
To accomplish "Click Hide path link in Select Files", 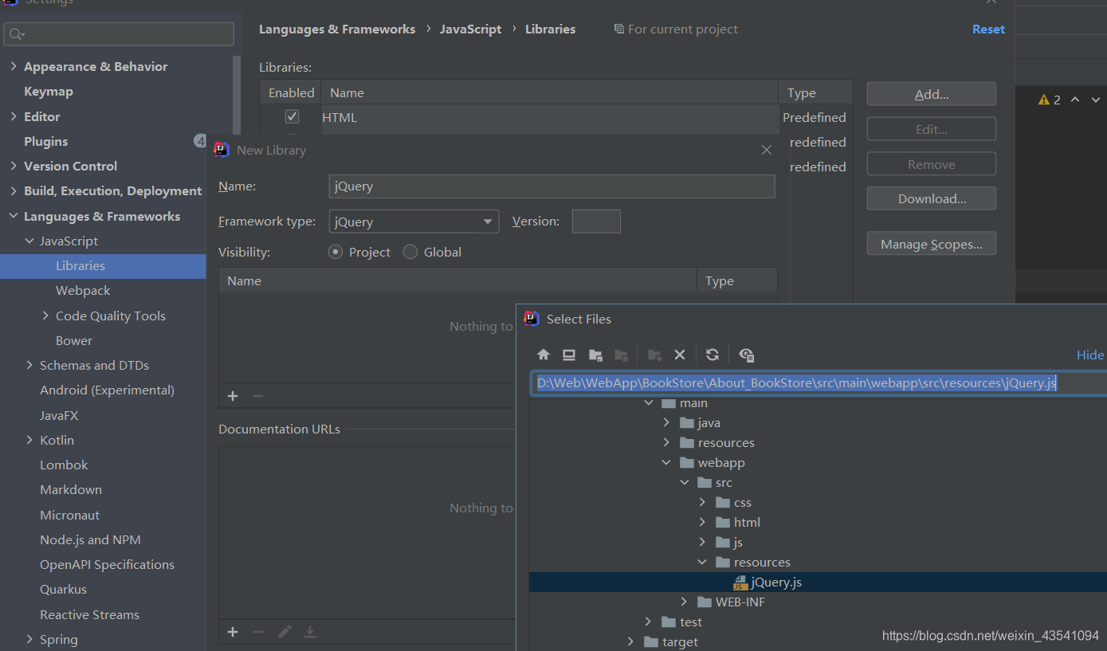I will point(1090,355).
